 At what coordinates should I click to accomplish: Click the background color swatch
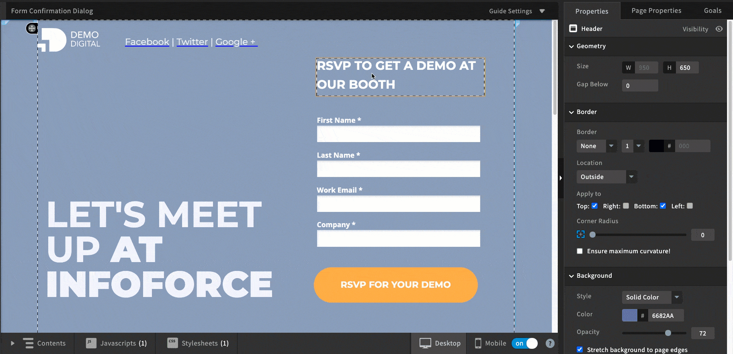coord(629,315)
